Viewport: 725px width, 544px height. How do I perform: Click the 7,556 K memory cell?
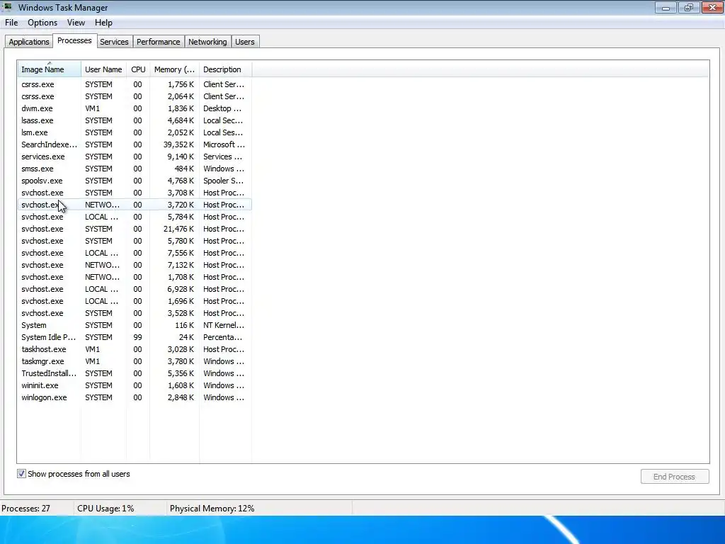[181, 253]
